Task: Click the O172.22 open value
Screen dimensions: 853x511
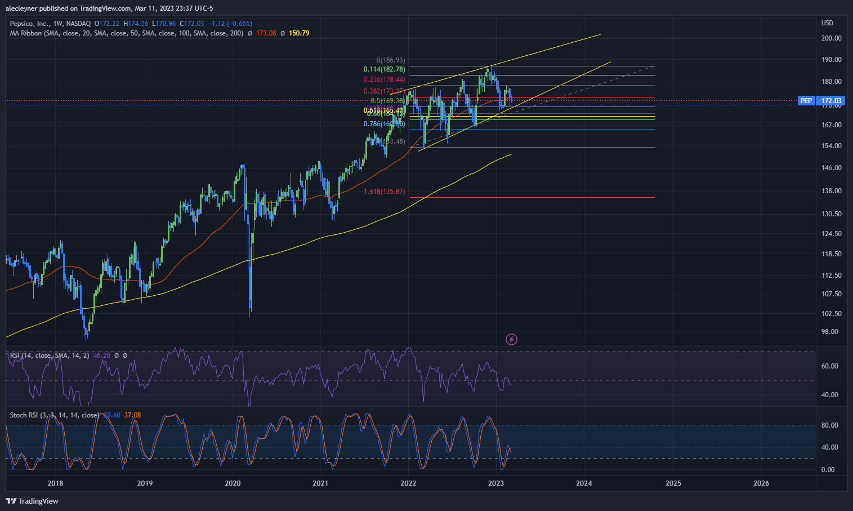Action: pyautogui.click(x=107, y=24)
